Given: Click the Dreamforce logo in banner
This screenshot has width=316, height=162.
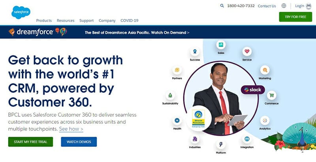Looking at the screenshot, I should click(31, 32).
